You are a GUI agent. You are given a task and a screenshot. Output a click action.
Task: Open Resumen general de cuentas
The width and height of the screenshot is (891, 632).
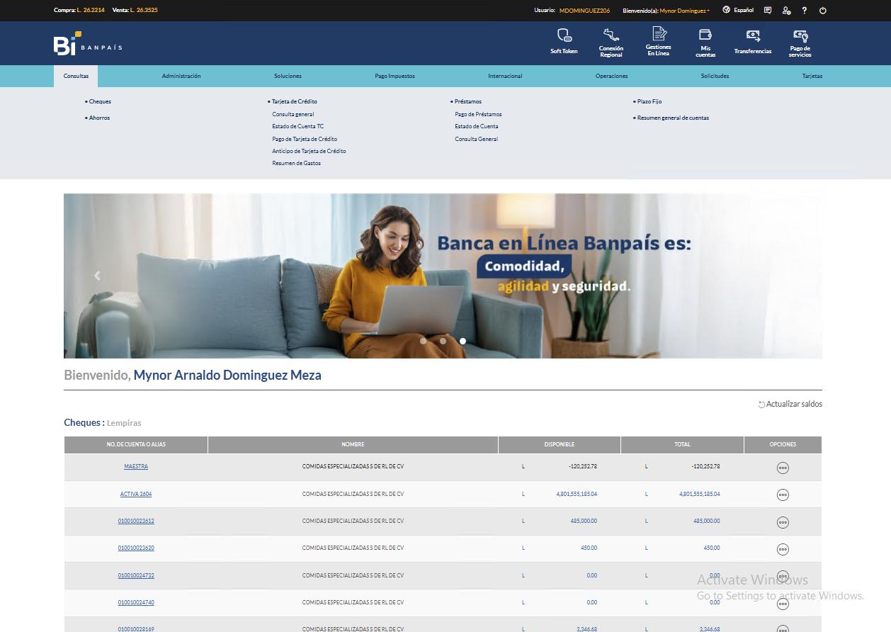pyautogui.click(x=671, y=118)
